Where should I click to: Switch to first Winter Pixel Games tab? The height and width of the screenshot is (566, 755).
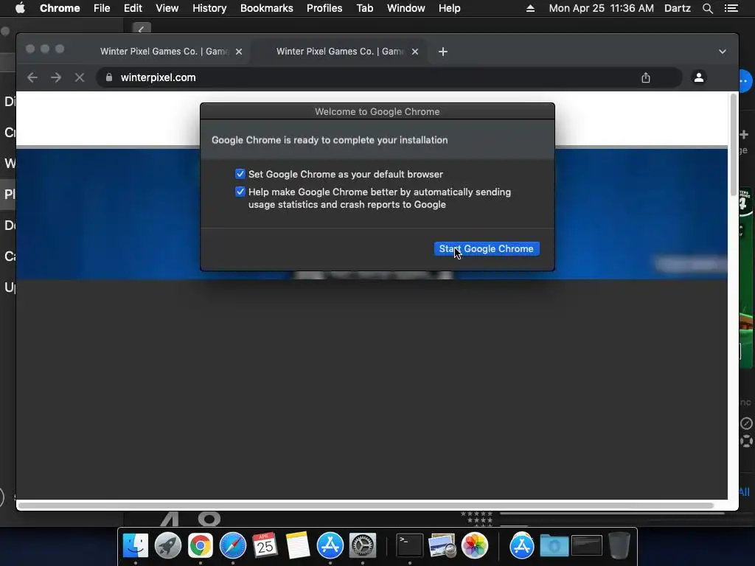coord(164,52)
